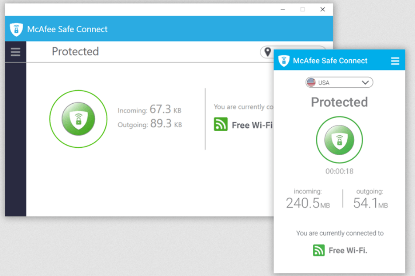Click the outgoing 89.3 KB value
The width and height of the screenshot is (415, 276).
tap(166, 123)
